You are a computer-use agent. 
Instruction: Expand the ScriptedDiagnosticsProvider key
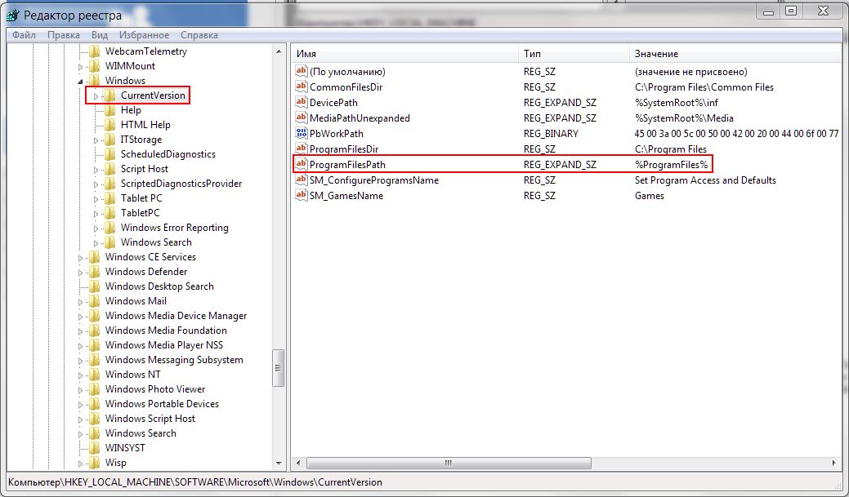pos(96,184)
